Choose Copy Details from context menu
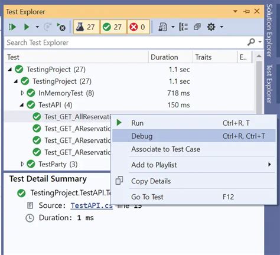The height and width of the screenshot is (255, 280). [x=194, y=181]
